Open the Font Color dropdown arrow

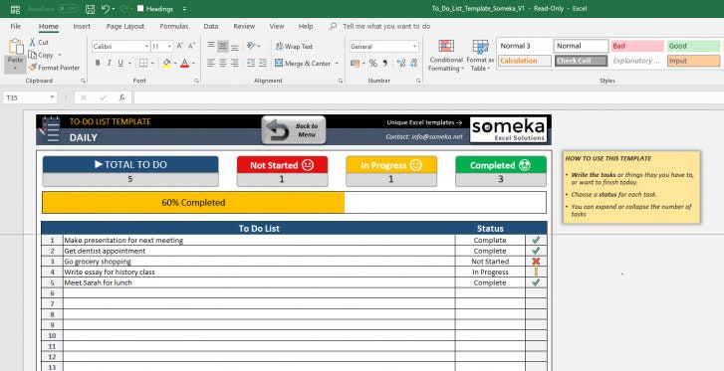[193, 64]
